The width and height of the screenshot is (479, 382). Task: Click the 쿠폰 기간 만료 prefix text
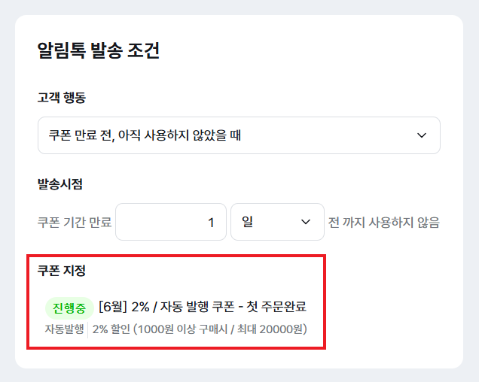tap(75, 222)
